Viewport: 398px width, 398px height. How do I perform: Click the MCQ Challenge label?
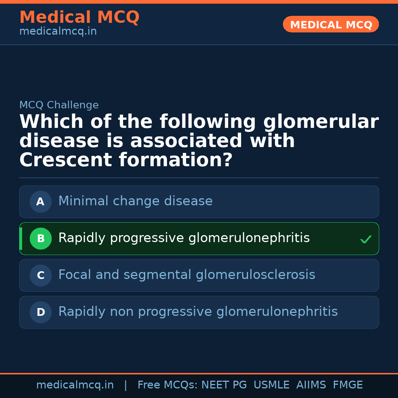pos(59,105)
